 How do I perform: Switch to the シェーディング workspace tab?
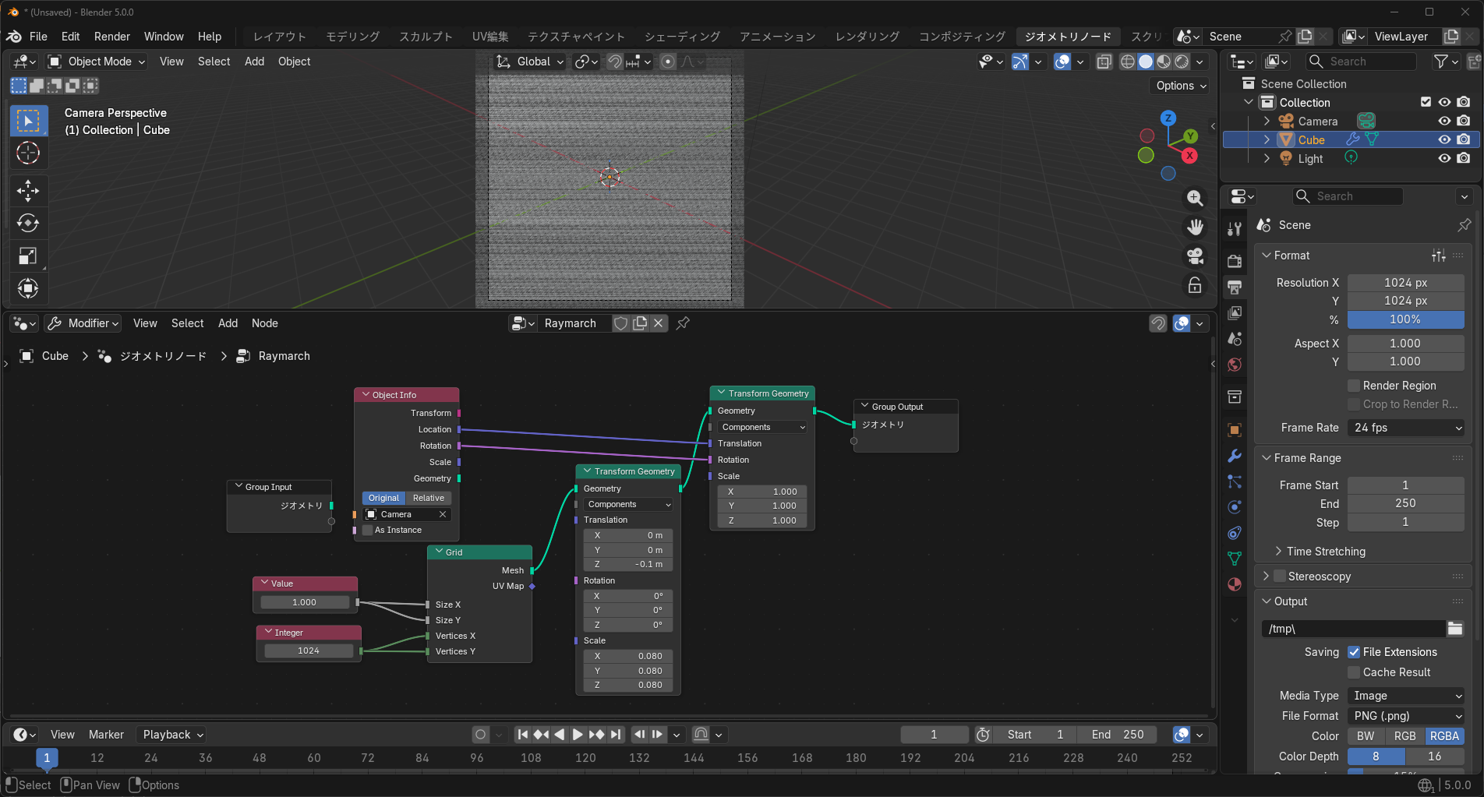pyautogui.click(x=682, y=37)
